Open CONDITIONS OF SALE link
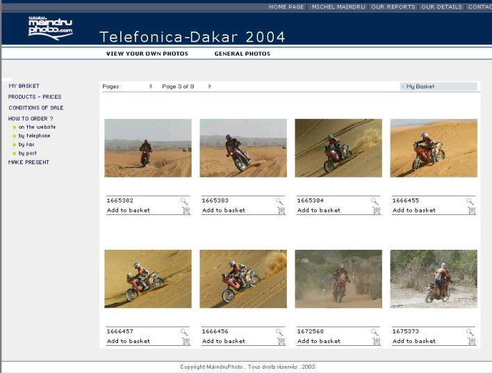This screenshot has width=492, height=373. click(x=36, y=108)
